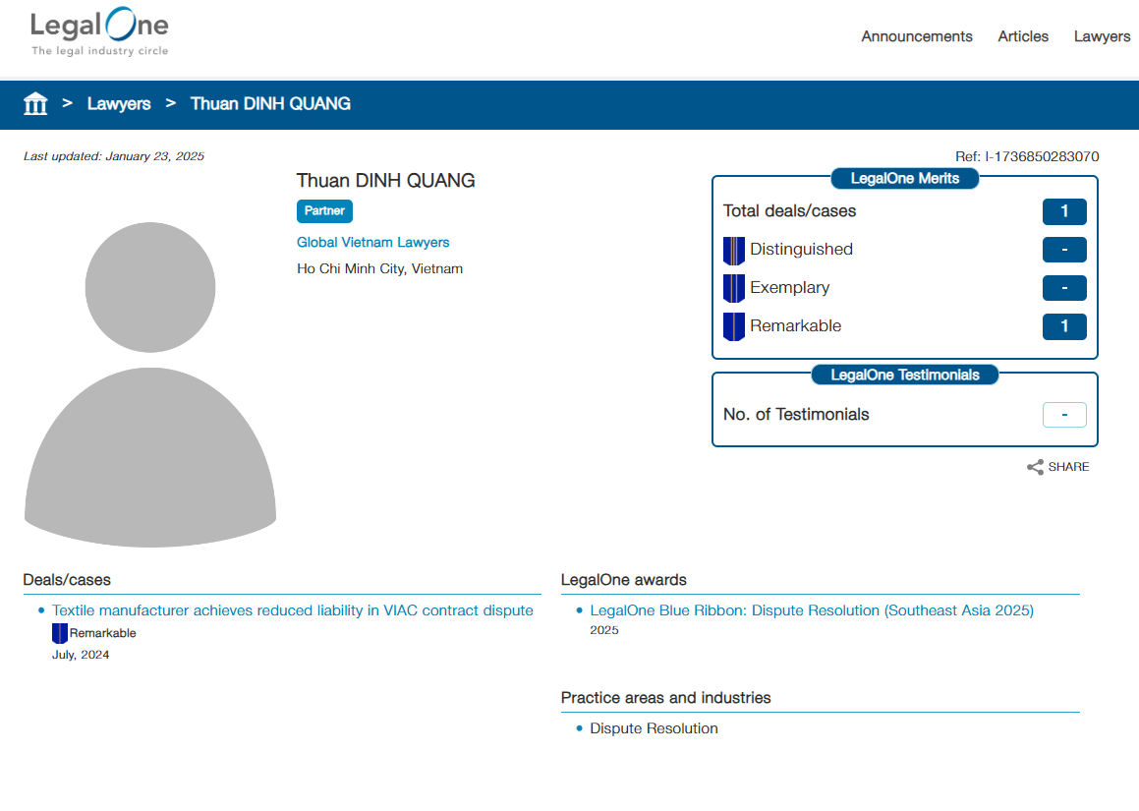Open the Textile manufacturer VIAC dispute case
The width and height of the screenshot is (1139, 811).
pyautogui.click(x=292, y=610)
